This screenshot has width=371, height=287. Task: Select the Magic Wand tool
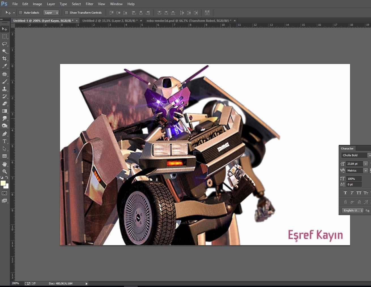[5, 51]
